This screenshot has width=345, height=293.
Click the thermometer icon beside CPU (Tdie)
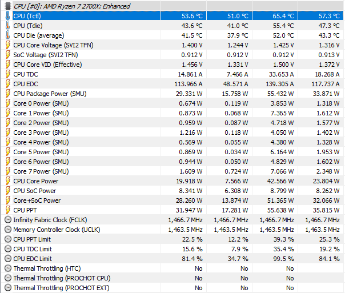[x=7, y=26]
